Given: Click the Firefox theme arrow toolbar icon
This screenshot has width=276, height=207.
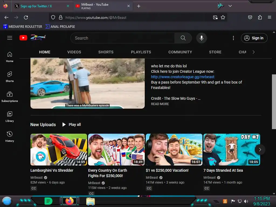Looking at the screenshot, I should point(220,6).
